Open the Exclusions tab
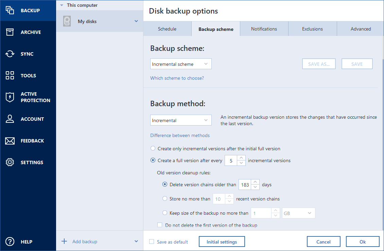This screenshot has width=384, height=251. pyautogui.click(x=312, y=29)
